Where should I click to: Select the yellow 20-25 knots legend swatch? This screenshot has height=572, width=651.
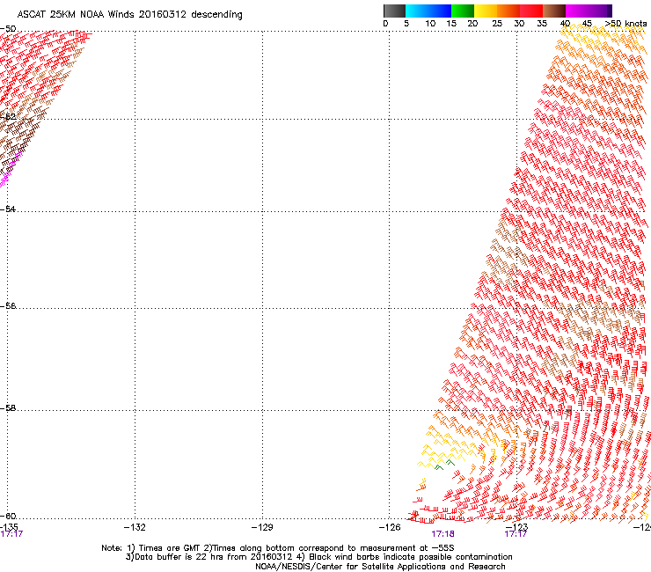point(486,11)
